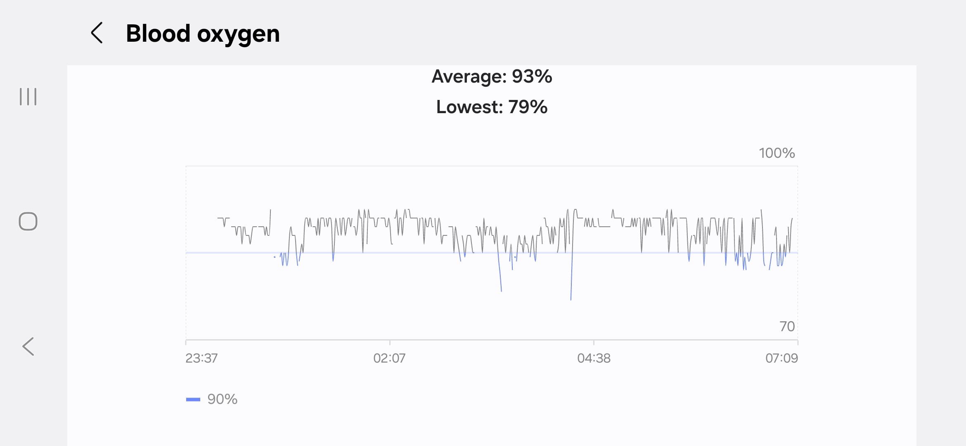The image size is (966, 446).
Task: Tap the 23:37 start time label
Action: (201, 358)
